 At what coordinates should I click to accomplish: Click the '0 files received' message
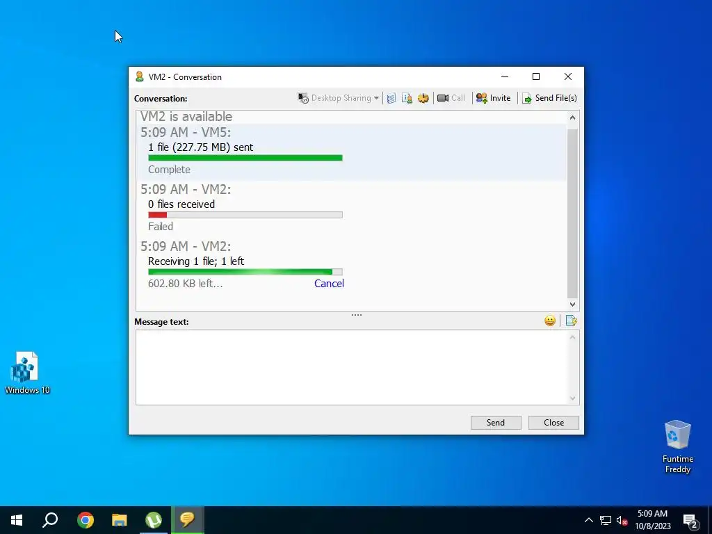181,204
